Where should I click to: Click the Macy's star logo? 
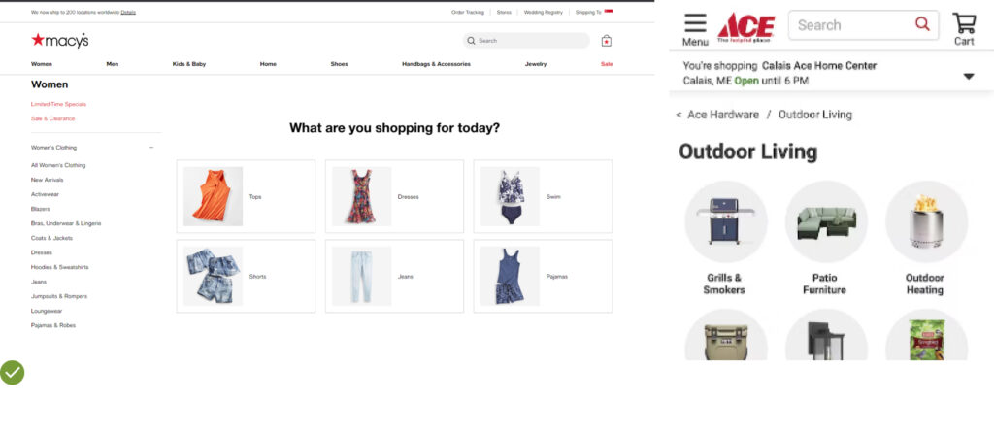pyautogui.click(x=60, y=40)
